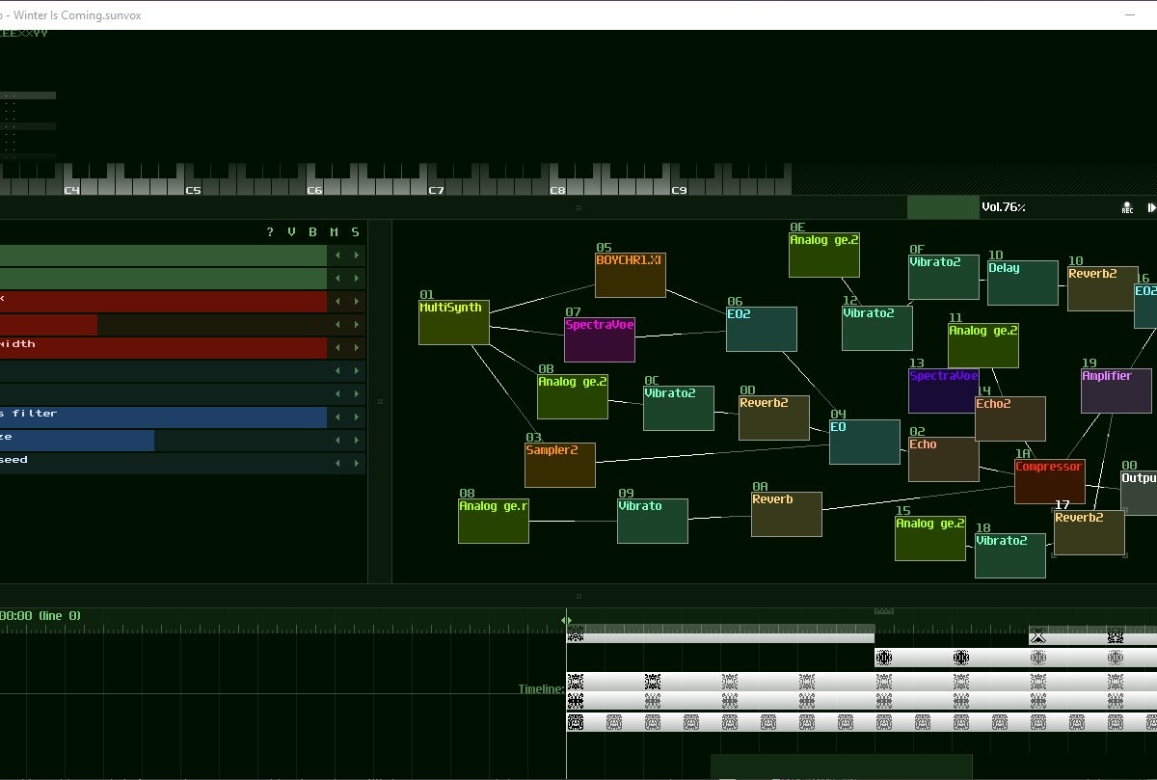
Task: Click the Sampler2 module node
Action: click(559, 465)
